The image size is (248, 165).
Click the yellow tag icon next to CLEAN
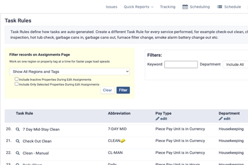coord(123,141)
